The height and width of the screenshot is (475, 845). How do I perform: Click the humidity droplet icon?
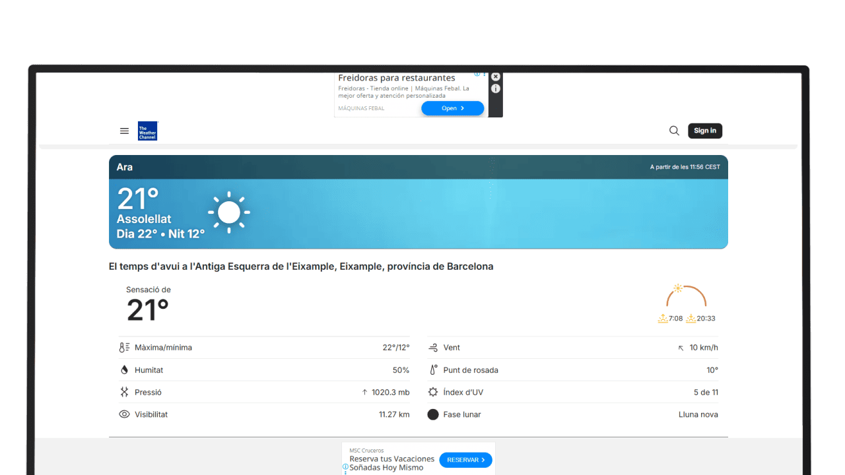coord(124,370)
